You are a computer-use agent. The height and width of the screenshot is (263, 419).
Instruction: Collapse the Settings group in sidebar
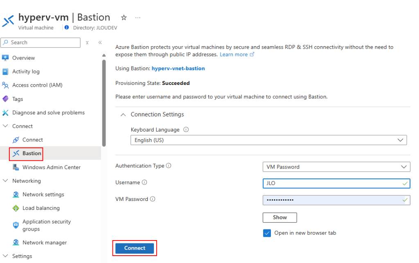tap(5, 256)
